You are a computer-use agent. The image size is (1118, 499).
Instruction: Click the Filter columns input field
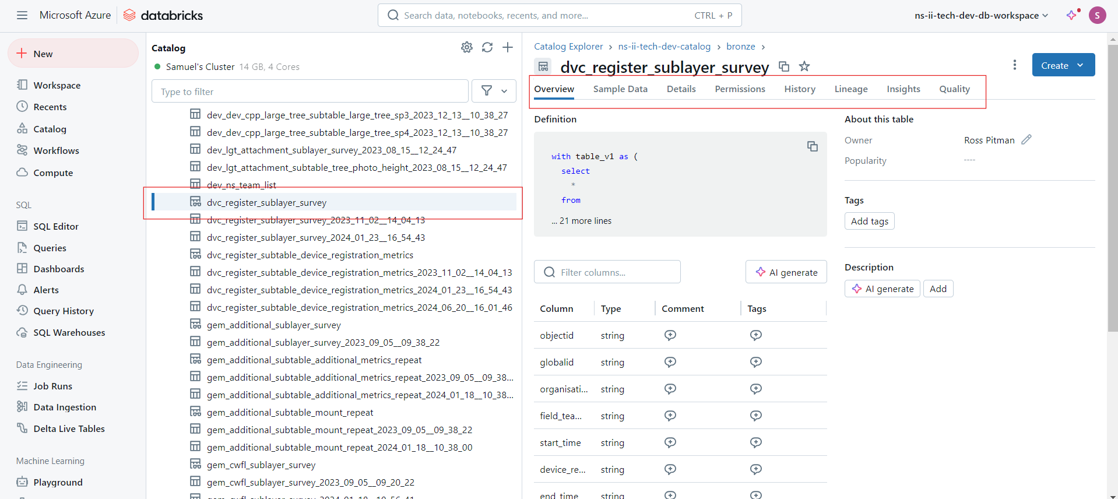[607, 272]
